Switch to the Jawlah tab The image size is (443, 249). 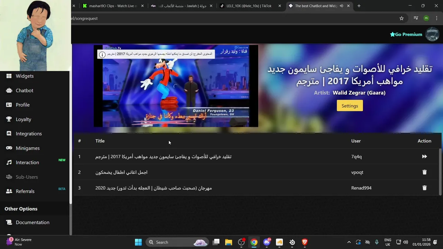point(181,6)
